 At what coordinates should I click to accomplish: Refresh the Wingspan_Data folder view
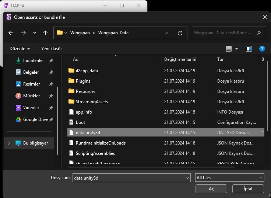click(x=180, y=33)
